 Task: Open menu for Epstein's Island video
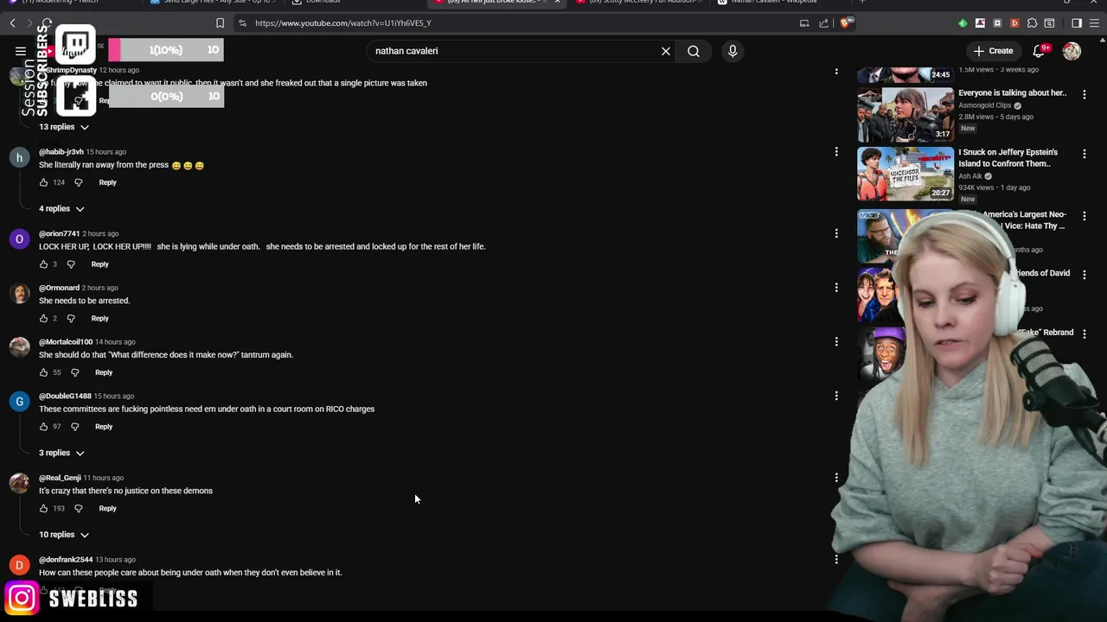(x=1085, y=154)
